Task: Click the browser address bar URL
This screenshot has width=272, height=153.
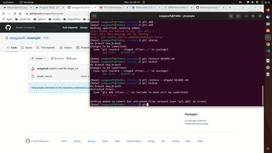Action: pyautogui.click(x=46, y=14)
